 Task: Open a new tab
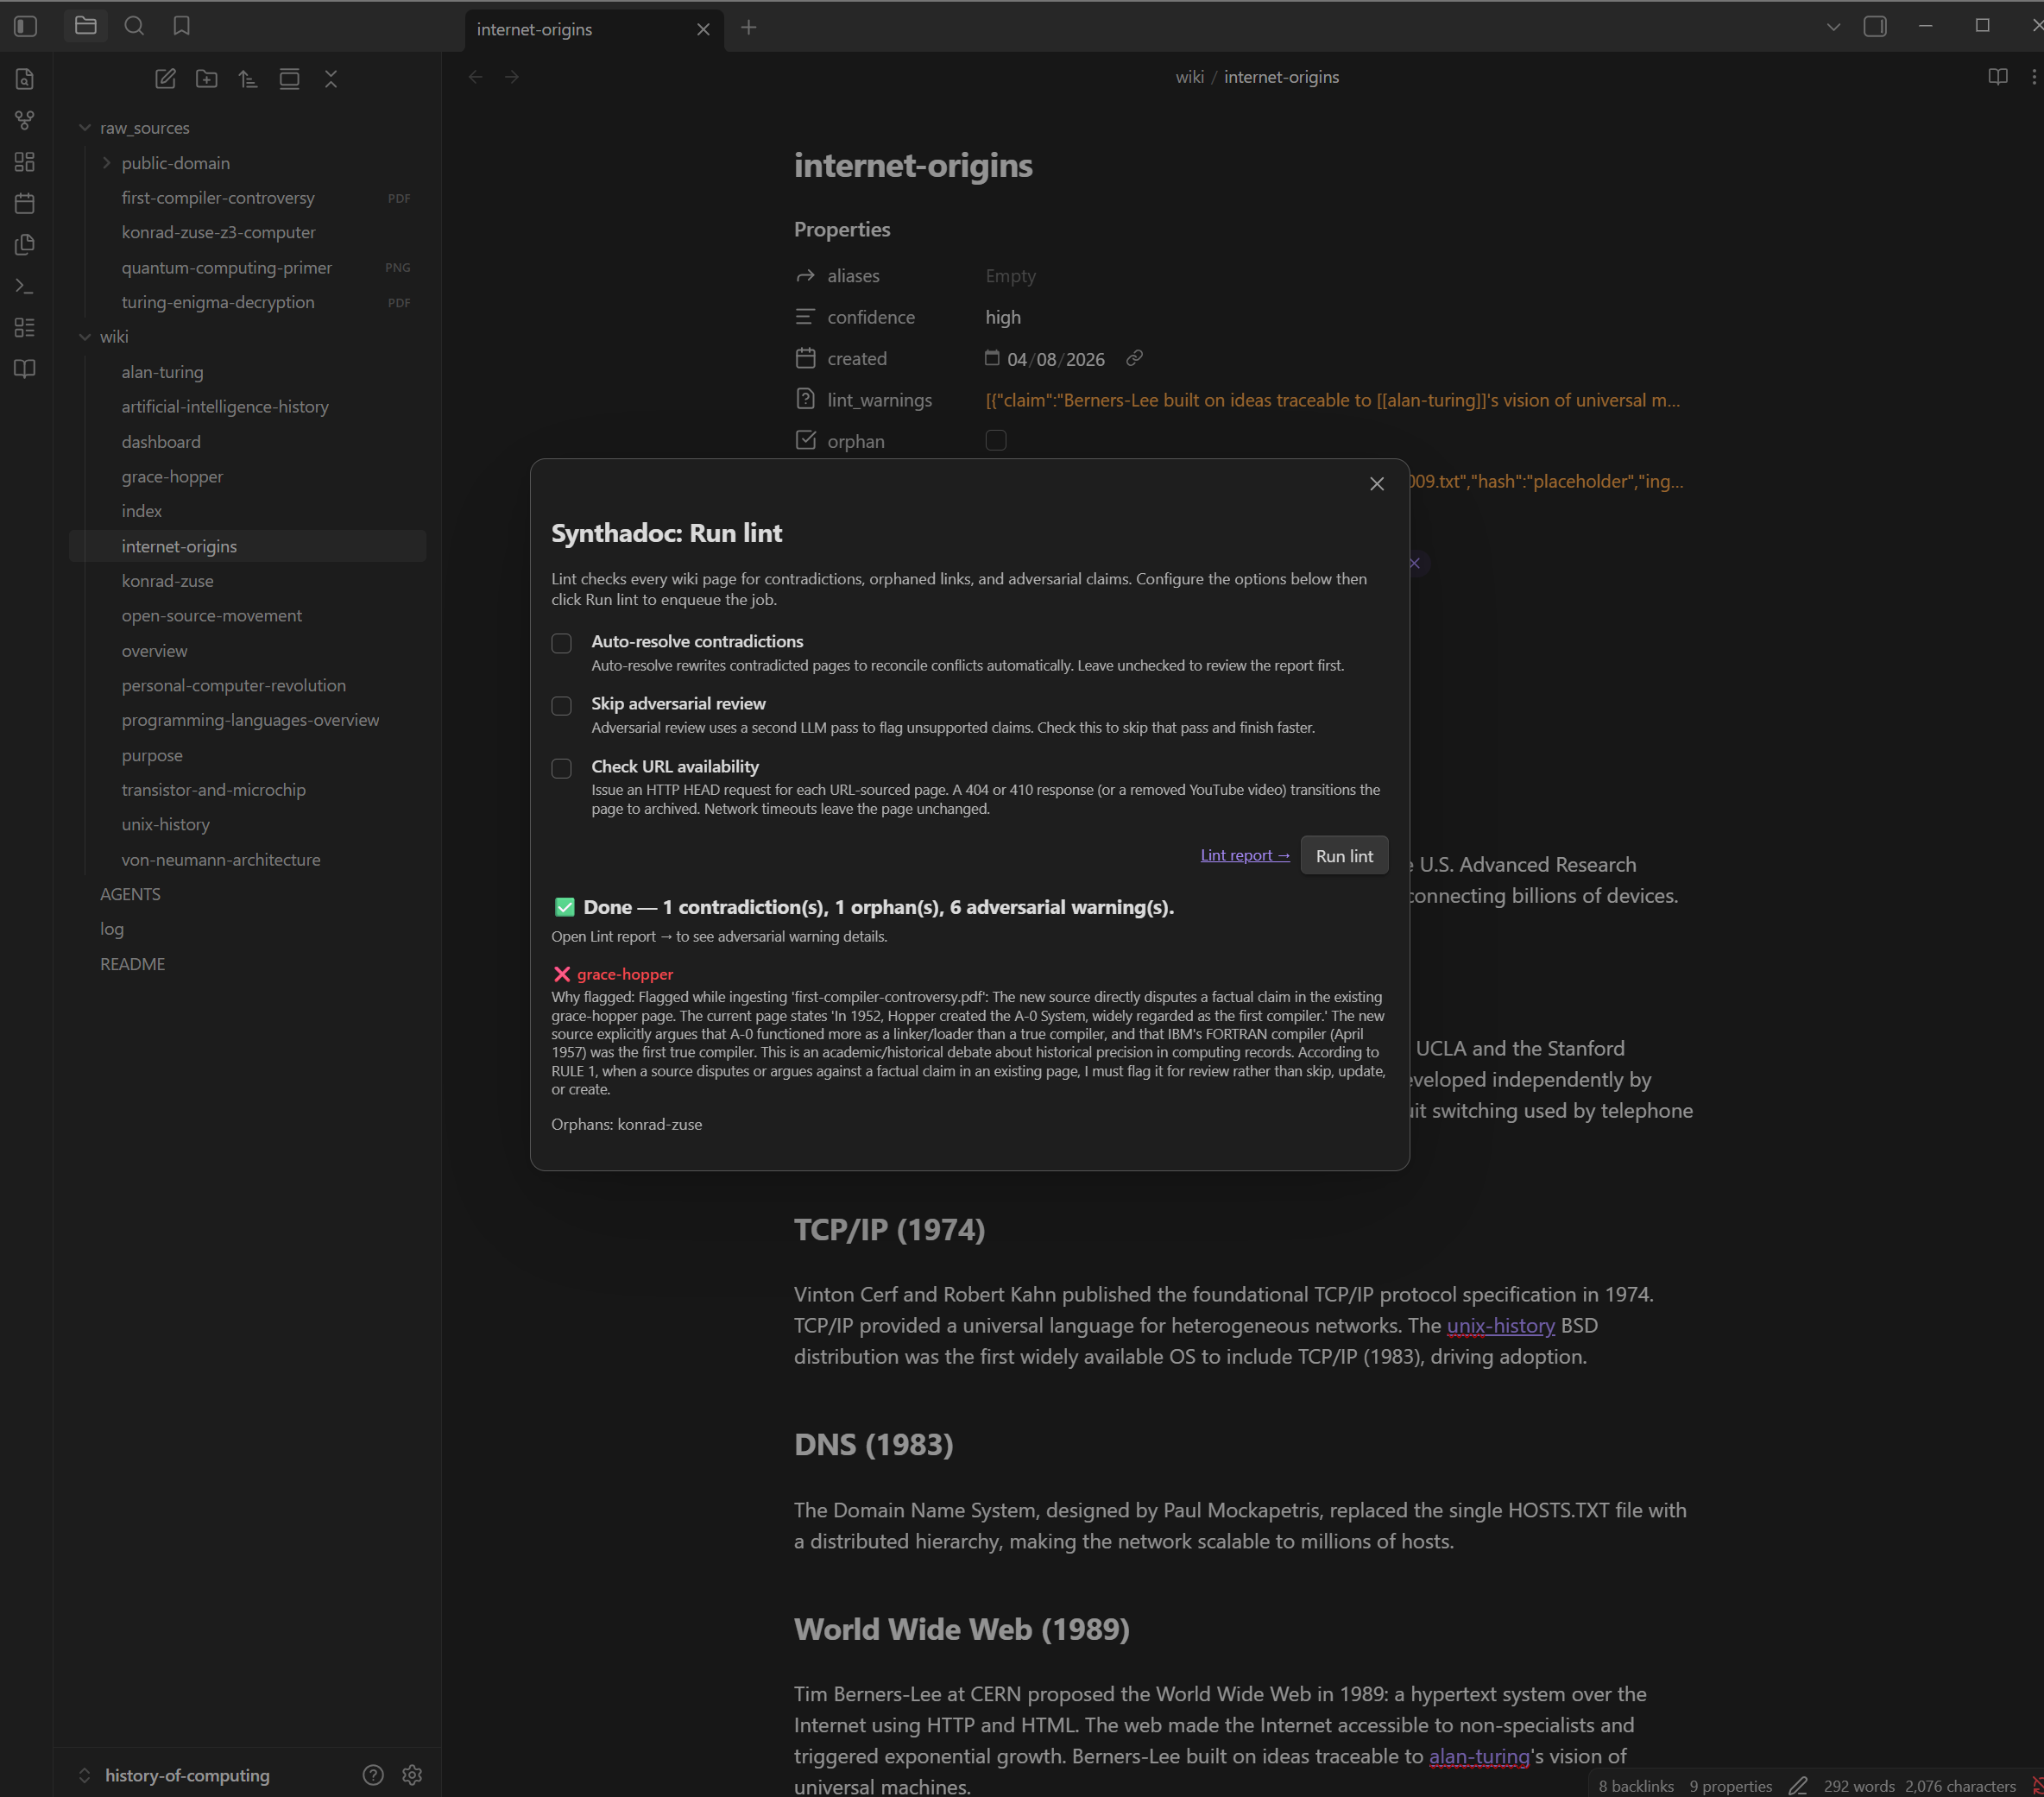coord(749,27)
